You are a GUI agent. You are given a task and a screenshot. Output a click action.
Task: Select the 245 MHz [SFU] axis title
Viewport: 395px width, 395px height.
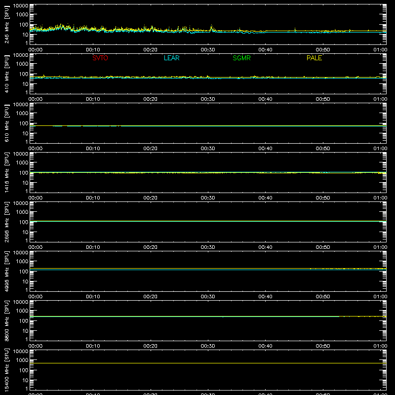coord(6,24)
